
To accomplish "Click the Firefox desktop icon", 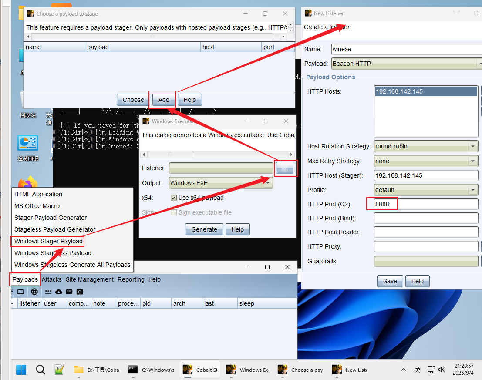I will (28, 182).
